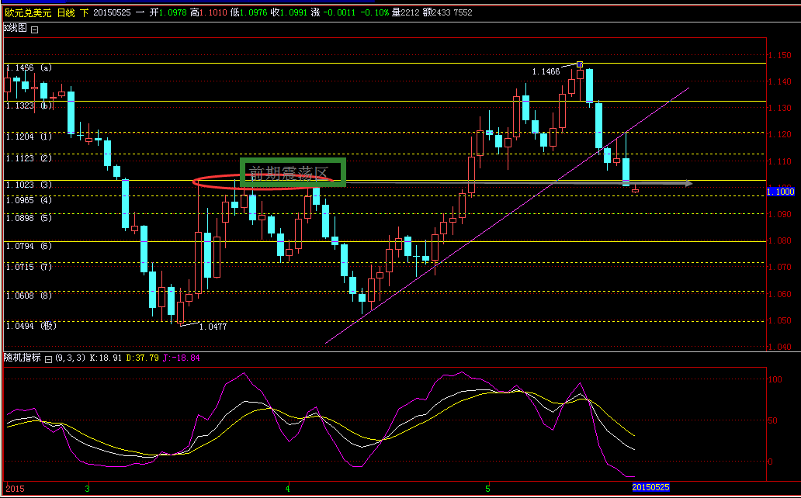Click the KDJ parameters (9,3,3) text
Image resolution: width=801 pixels, height=498 pixels.
[71, 358]
